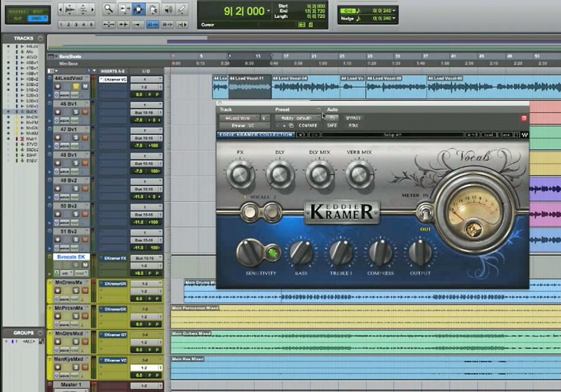
Task: Click Waves A->B copy button
Action: click(x=472, y=135)
